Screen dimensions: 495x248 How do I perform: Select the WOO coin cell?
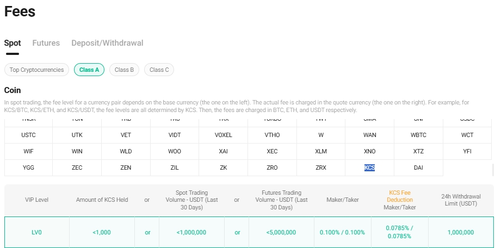coord(175,151)
